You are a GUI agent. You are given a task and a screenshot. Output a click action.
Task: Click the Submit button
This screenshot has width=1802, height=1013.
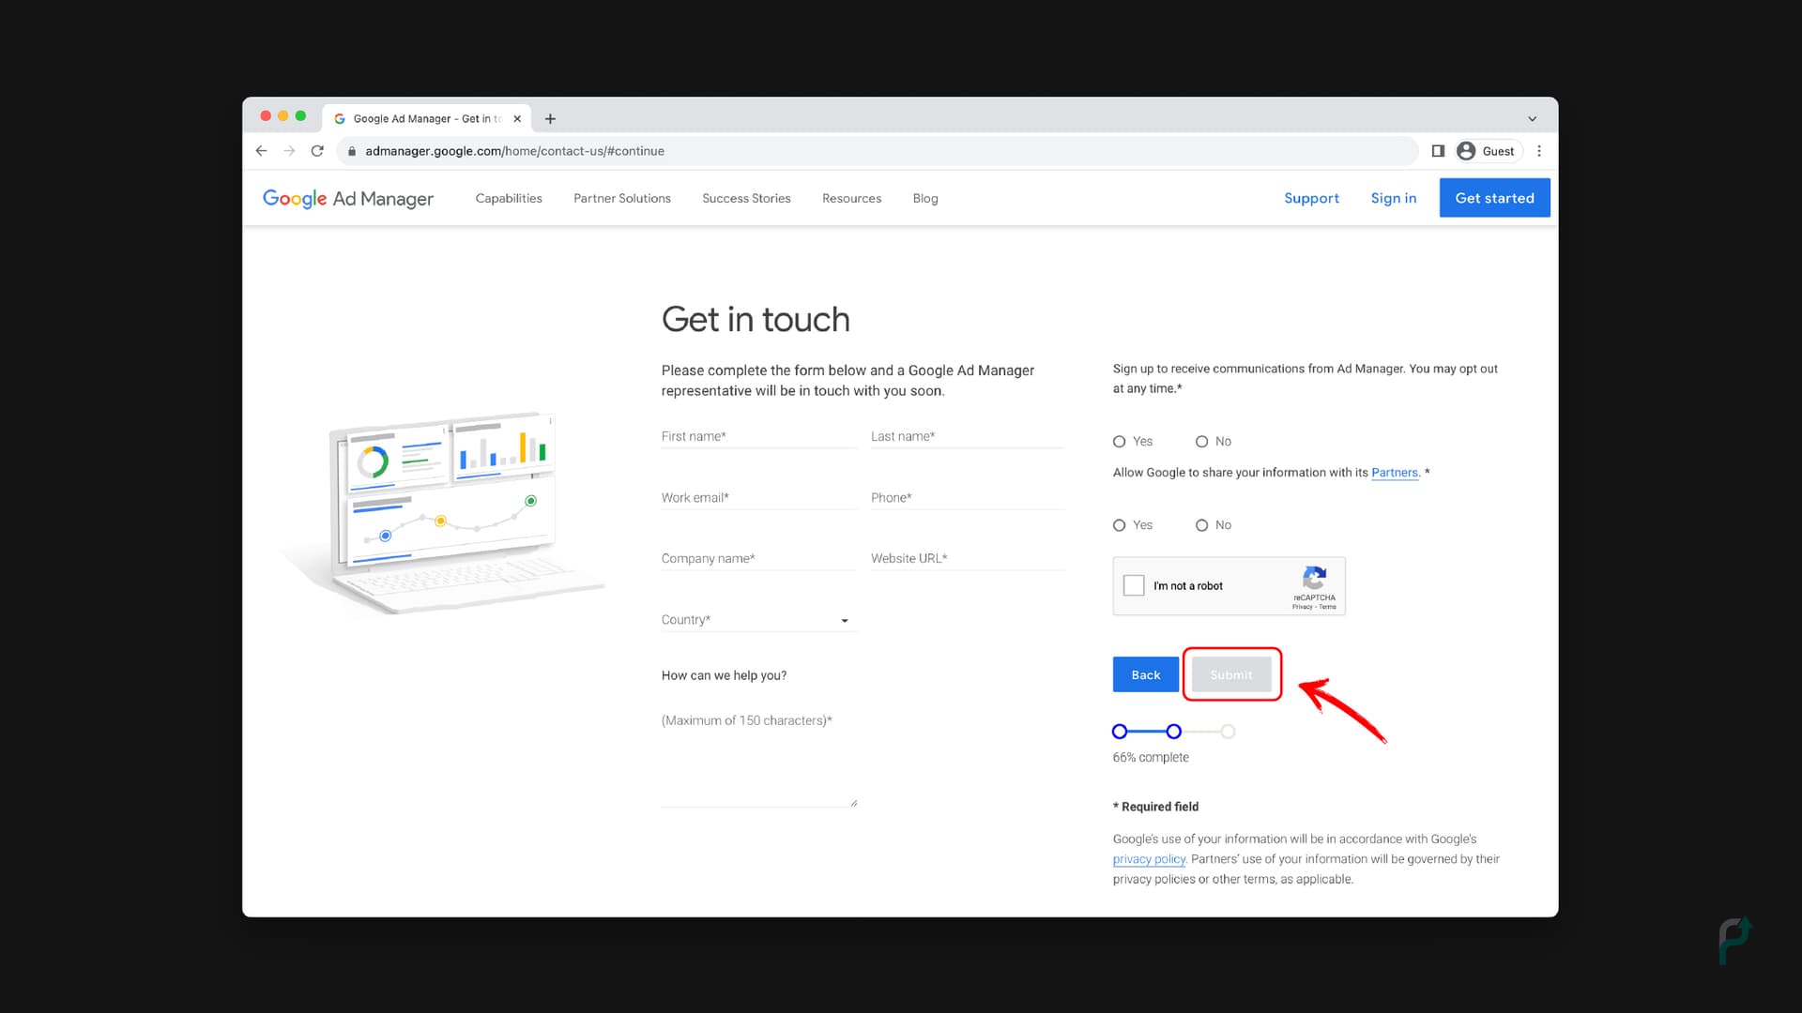click(x=1231, y=674)
